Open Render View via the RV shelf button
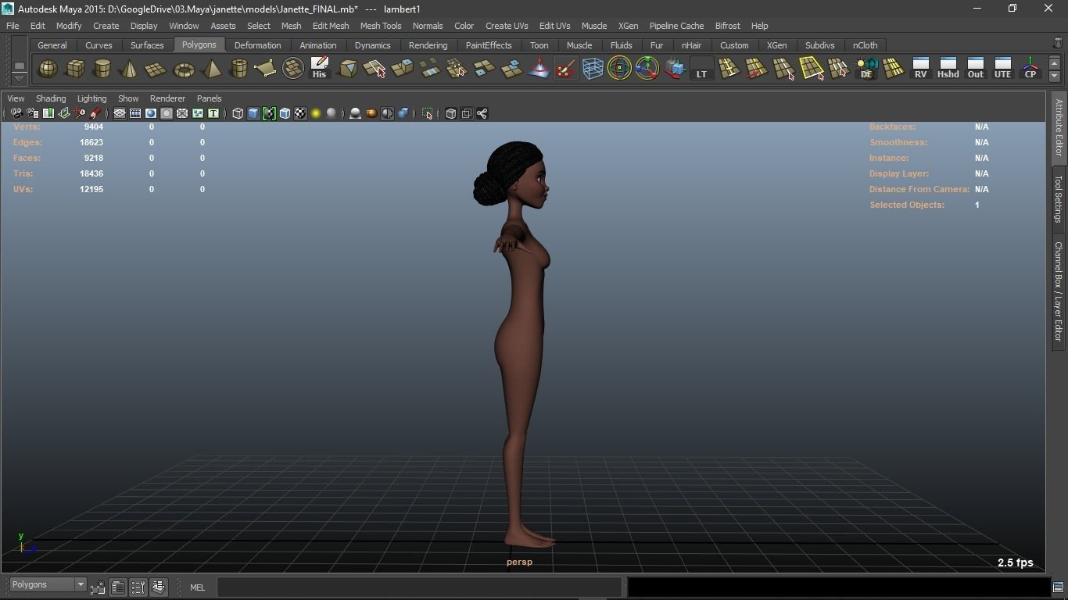This screenshot has width=1068, height=600. [x=921, y=69]
